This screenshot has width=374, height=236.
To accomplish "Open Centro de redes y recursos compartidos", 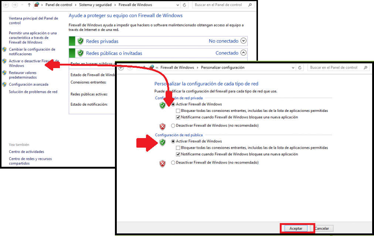I will coord(30,161).
